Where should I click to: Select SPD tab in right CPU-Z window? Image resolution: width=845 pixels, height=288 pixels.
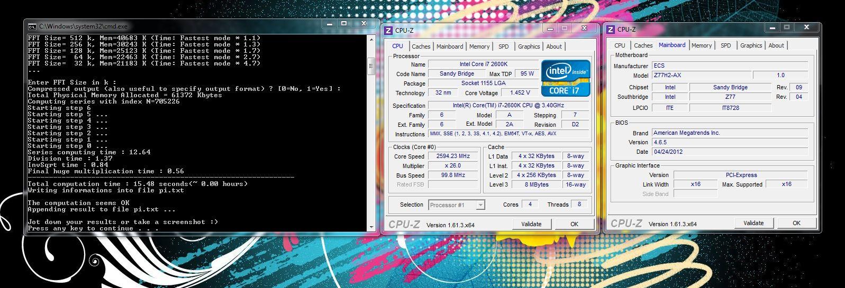726,45
